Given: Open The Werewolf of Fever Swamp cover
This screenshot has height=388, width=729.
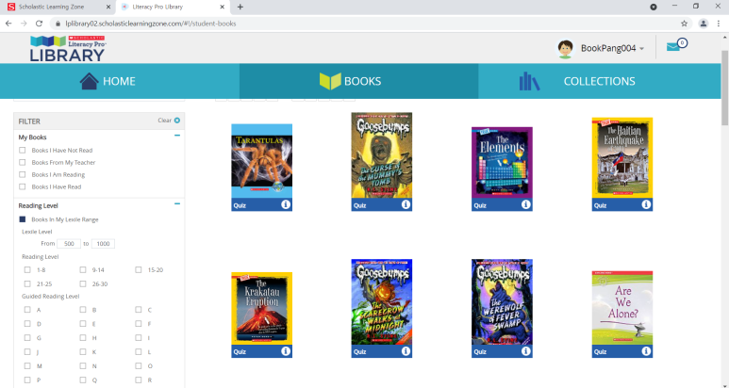Looking at the screenshot, I should tap(502, 302).
